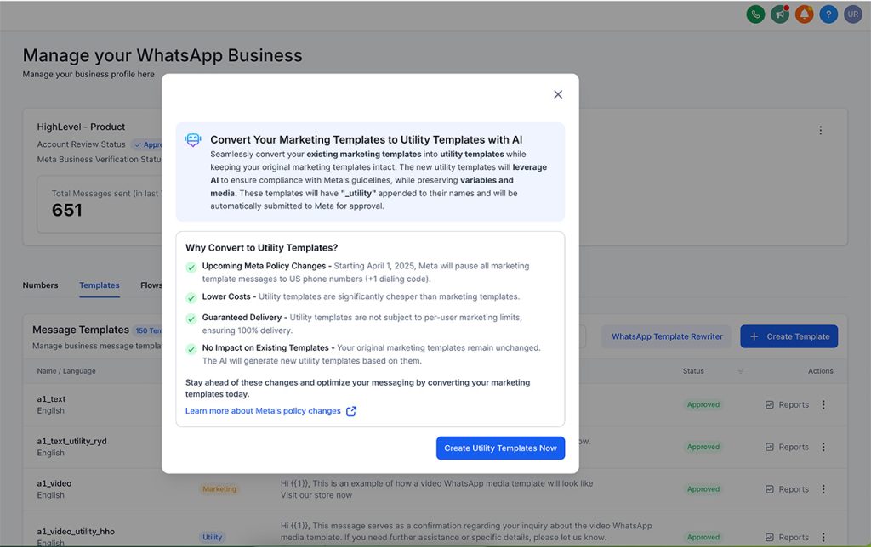Screen dimensions: 871x547
Task: Open actions menu for a1_text row
Action: click(823, 405)
